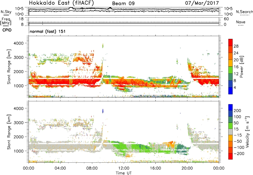Click the 'Hokkaido East (fitACF)' title
This screenshot has height=175, width=253.
[61, 3]
